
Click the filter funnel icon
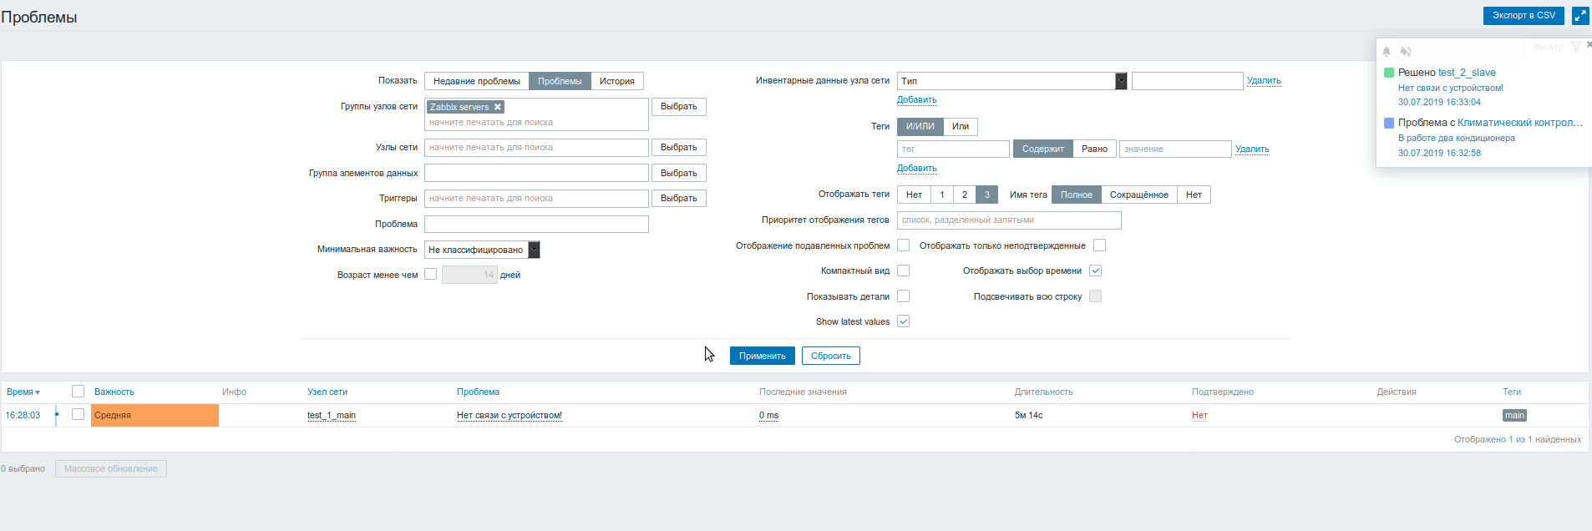(1576, 47)
